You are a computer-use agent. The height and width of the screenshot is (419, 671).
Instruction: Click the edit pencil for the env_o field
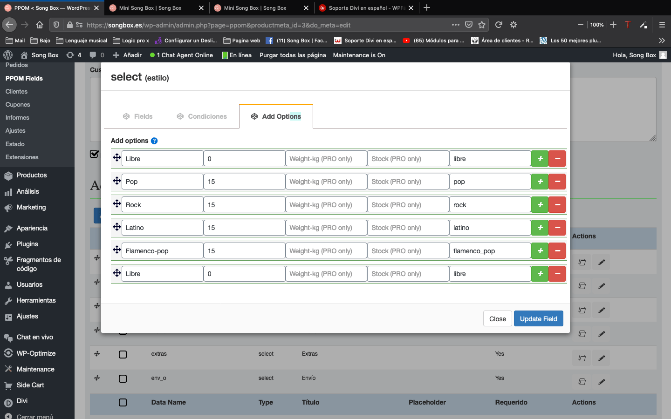[x=602, y=382]
